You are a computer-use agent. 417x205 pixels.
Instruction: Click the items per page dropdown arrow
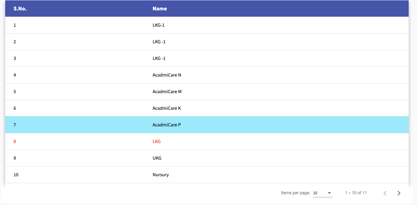329,193
